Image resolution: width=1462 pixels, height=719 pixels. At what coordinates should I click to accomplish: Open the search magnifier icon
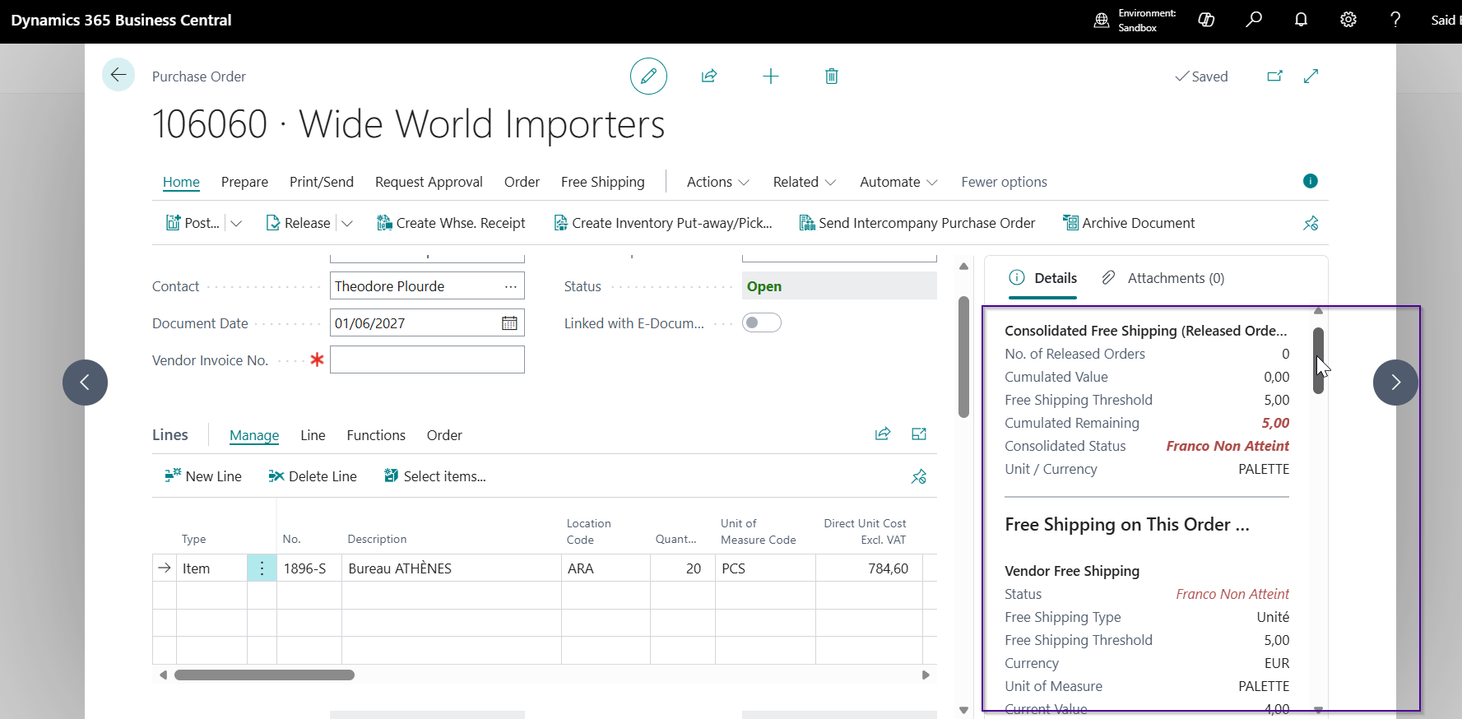[1254, 20]
